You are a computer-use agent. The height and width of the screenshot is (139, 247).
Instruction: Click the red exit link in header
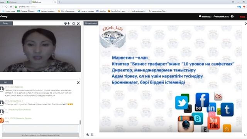point(242,17)
